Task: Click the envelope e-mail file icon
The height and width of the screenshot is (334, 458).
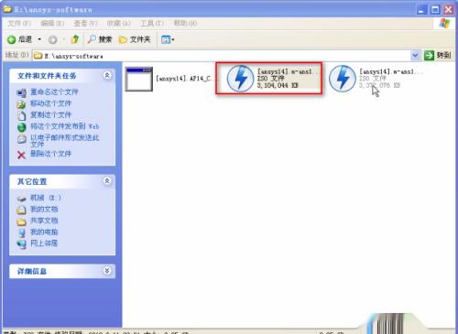Action: tap(22, 139)
